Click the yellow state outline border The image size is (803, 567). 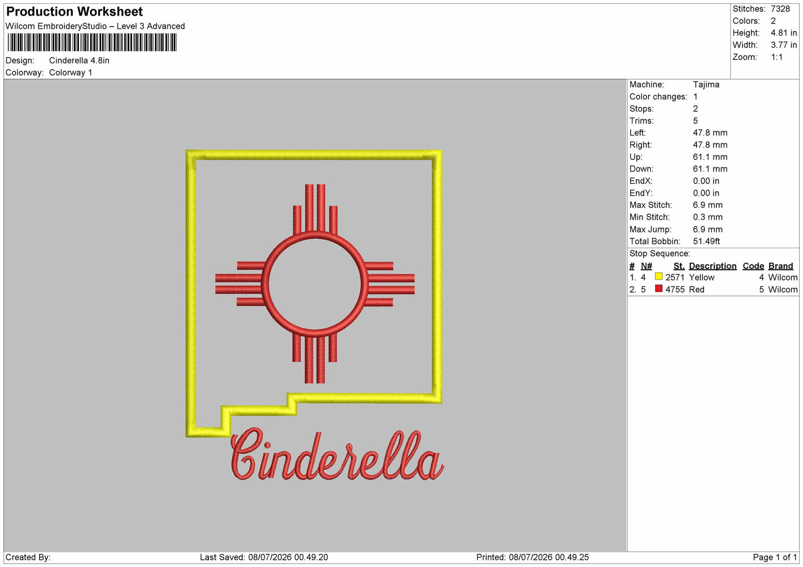pos(313,293)
